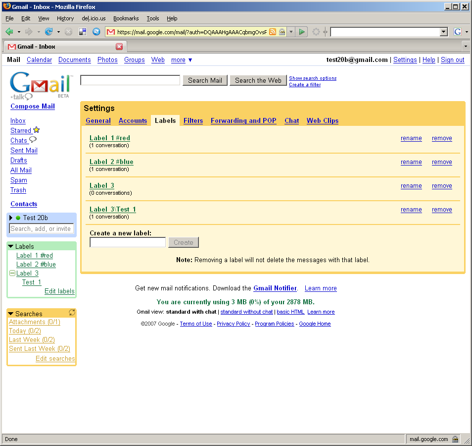This screenshot has width=472, height=446.
Task: Open the 'Attachments (0/1)' saved search
Action: point(35,322)
